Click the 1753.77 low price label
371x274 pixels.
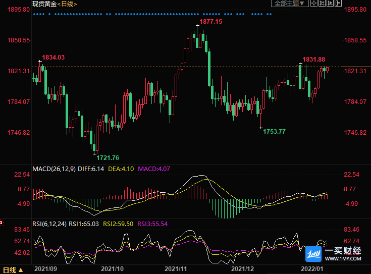click(274, 132)
